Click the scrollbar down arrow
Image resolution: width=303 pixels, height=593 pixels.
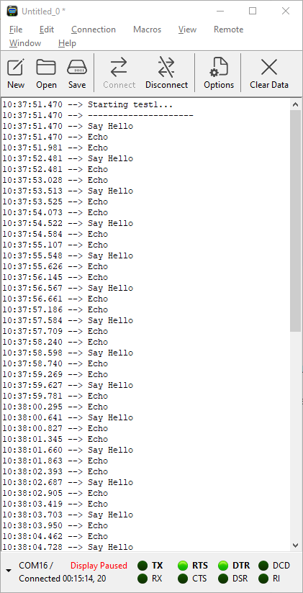296,545
